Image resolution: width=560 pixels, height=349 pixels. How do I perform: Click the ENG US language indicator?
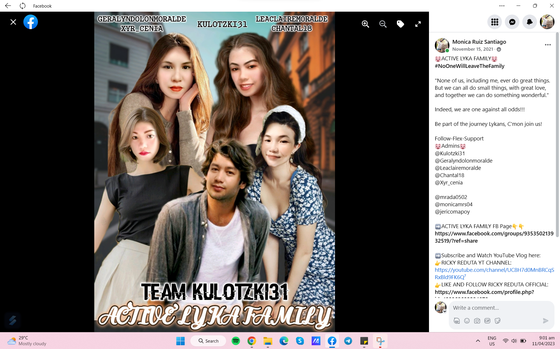492,341
